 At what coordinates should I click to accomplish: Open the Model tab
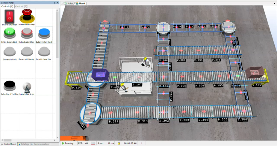[x=80, y=3]
